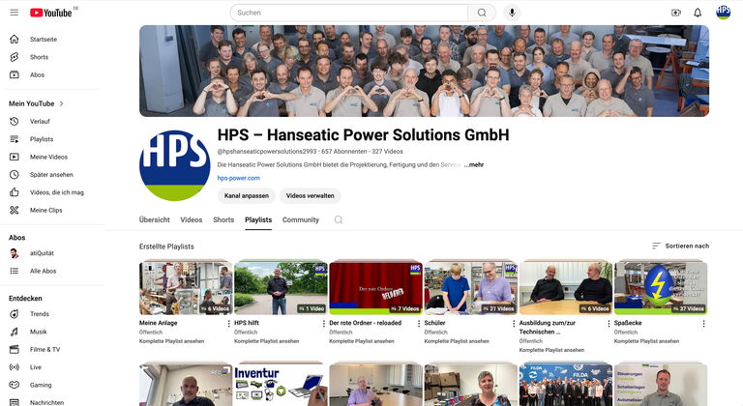Click the Kanal anpassen button

tap(245, 196)
